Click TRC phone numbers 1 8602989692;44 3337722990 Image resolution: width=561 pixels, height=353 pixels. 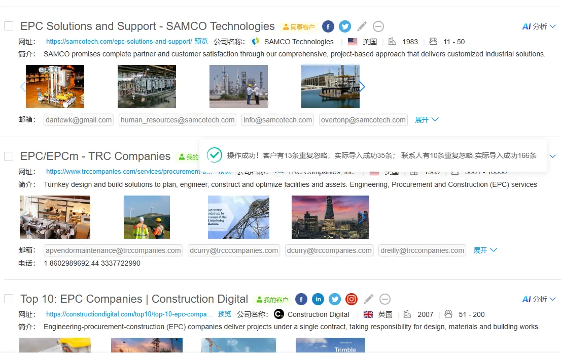pos(92,264)
